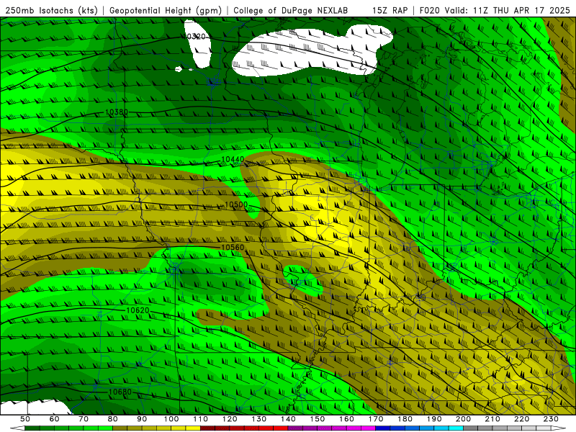
Task: Click the lightest gray swatch below 230
Action: (544, 428)
